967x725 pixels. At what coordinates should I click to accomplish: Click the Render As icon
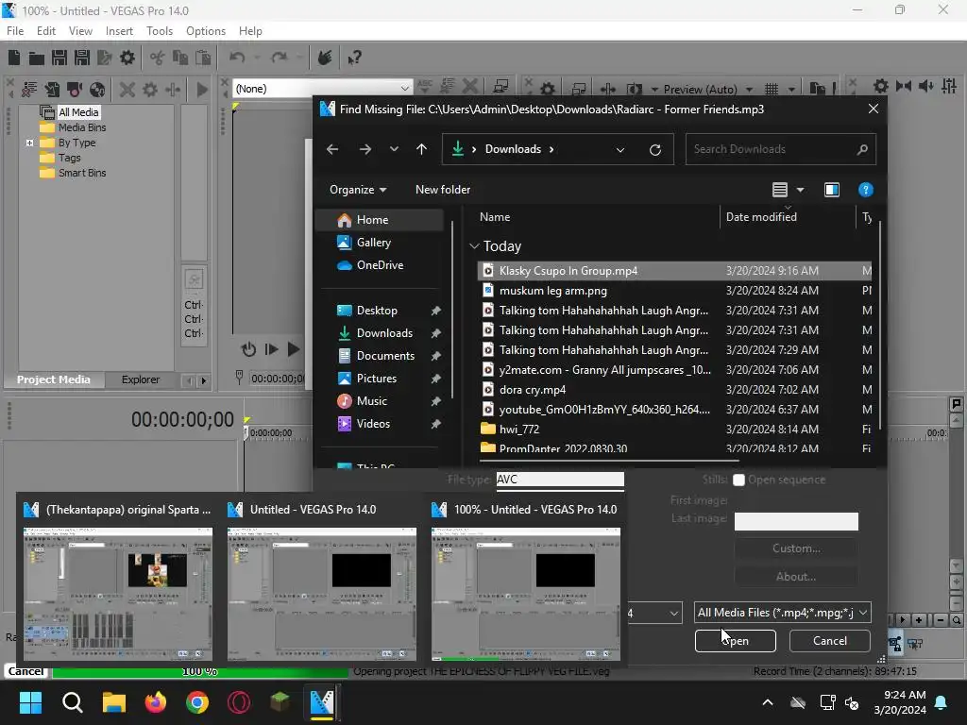pyautogui.click(x=105, y=58)
